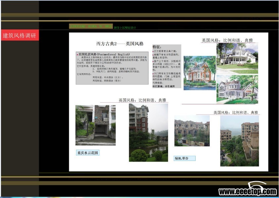The height and width of the screenshot is (198, 279).
Task: Select the JUZHUXIAOQU GUIHUA YU SHEJI header box
Action: 91,26
